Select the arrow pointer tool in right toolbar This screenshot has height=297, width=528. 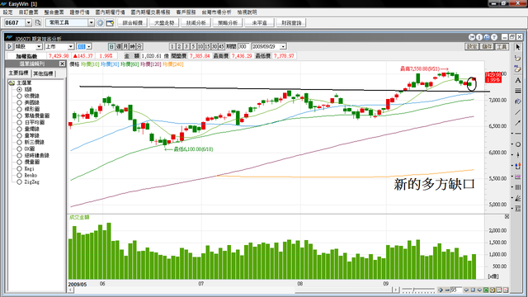[518, 47]
